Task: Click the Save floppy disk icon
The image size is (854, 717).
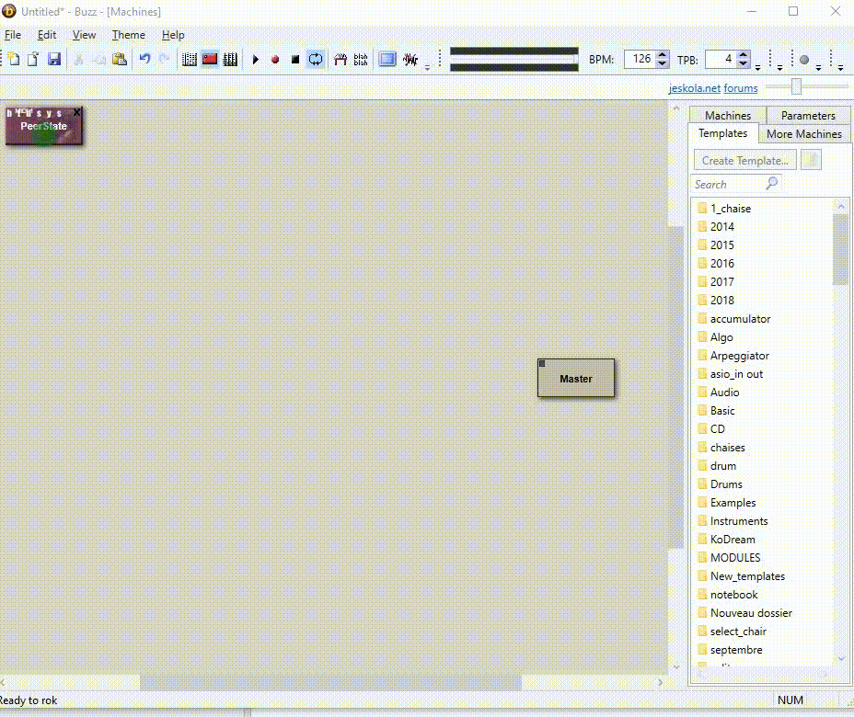Action: [x=54, y=60]
